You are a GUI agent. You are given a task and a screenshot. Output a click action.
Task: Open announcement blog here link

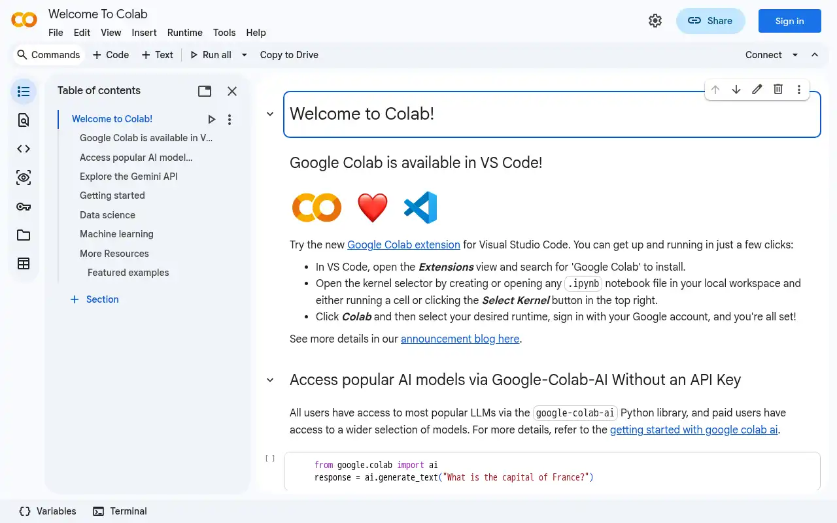click(460, 339)
